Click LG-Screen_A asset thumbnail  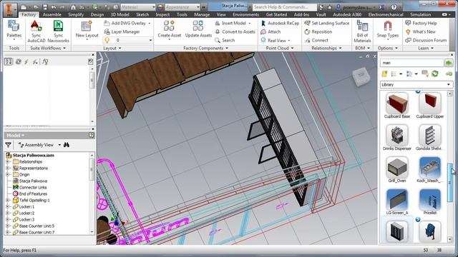click(396, 200)
